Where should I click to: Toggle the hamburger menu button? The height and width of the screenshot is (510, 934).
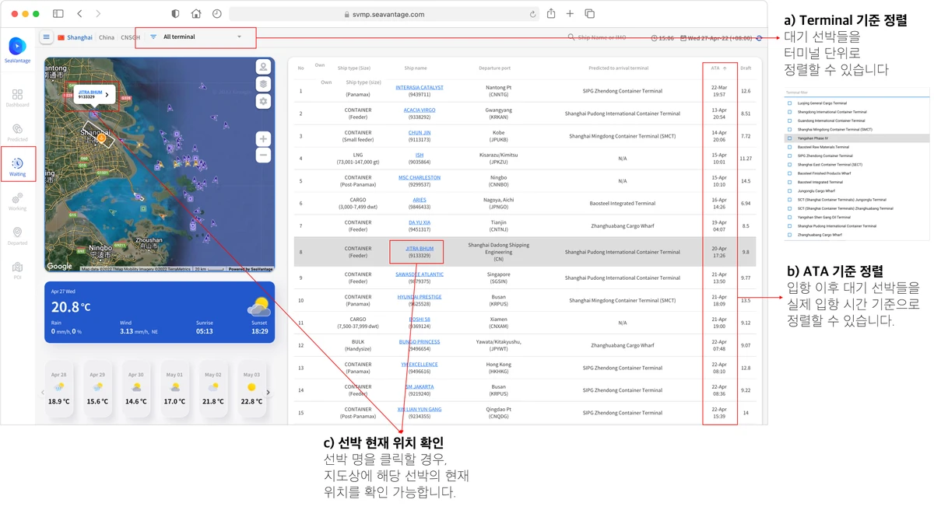[46, 37]
